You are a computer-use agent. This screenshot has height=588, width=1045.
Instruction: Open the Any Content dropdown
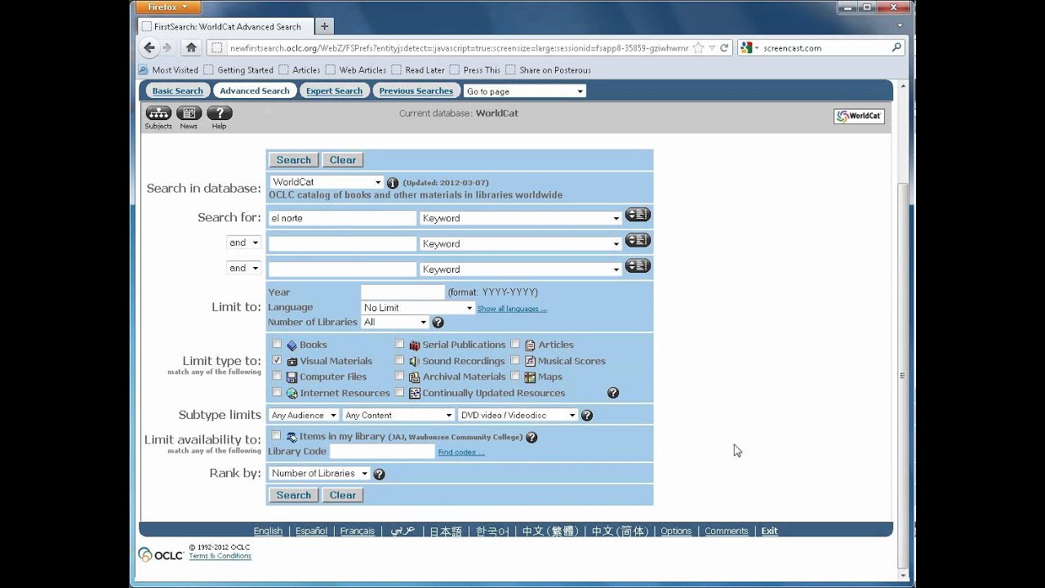[x=398, y=416]
